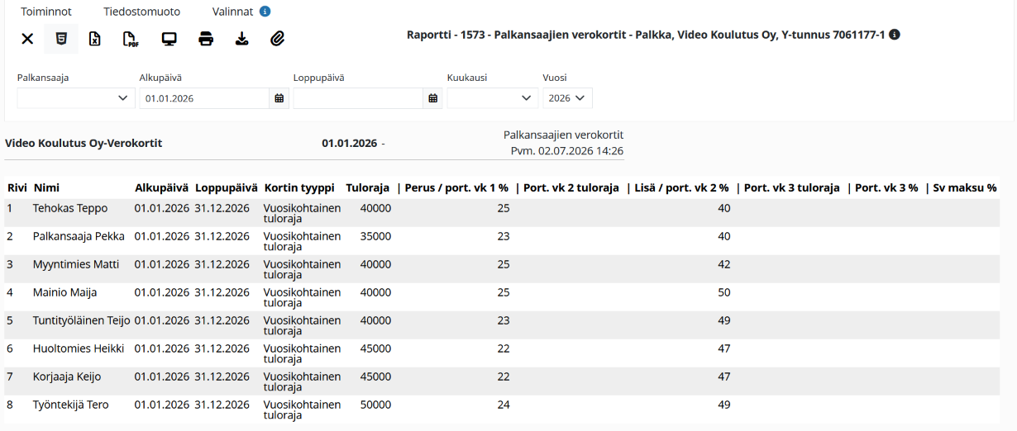Click the Kortin tyyppi column header
Viewport: 1017px width, 431px height.
299,188
